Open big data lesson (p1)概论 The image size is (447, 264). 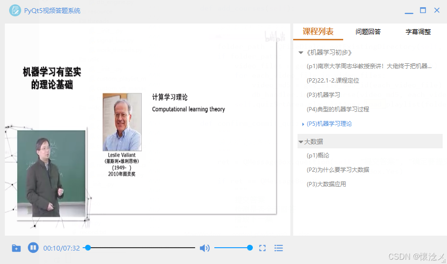[318, 156]
